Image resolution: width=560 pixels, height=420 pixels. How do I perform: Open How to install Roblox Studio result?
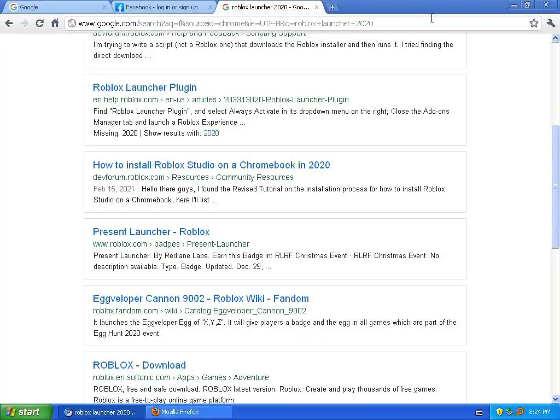[212, 165]
